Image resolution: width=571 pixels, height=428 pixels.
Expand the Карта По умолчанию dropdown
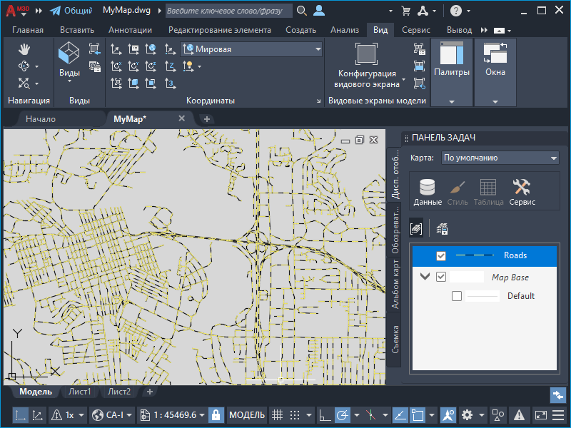point(500,158)
